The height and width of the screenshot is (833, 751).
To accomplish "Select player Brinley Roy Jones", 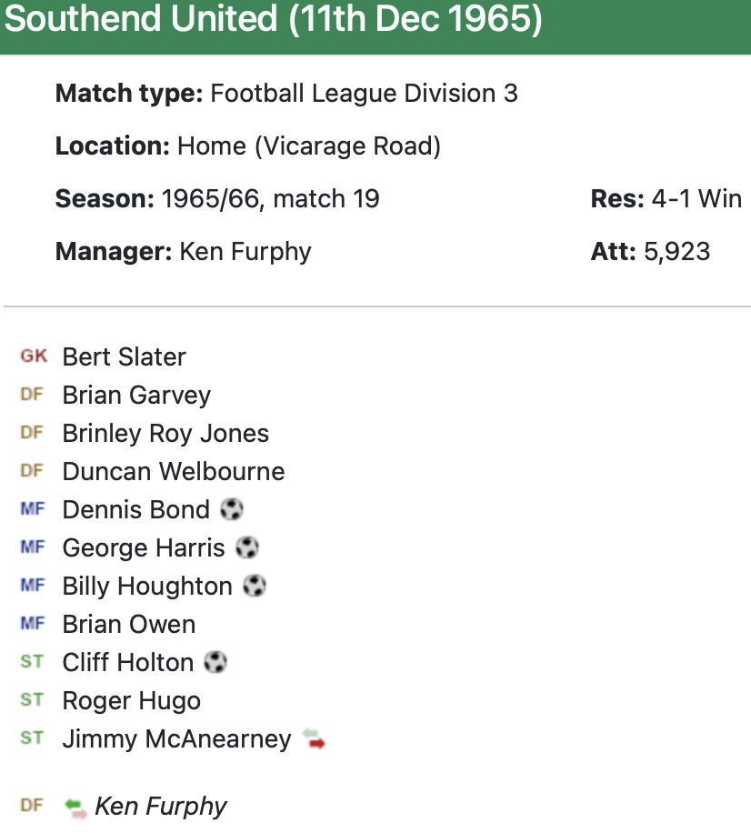I will point(165,433).
